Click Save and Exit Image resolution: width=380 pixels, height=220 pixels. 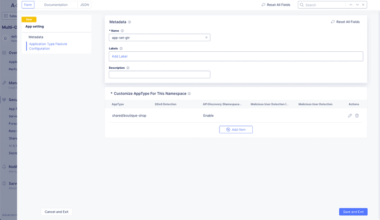[x=353, y=212]
